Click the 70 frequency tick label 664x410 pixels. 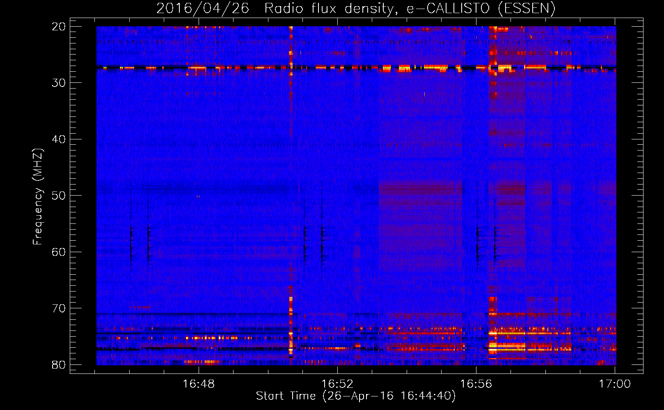59,308
